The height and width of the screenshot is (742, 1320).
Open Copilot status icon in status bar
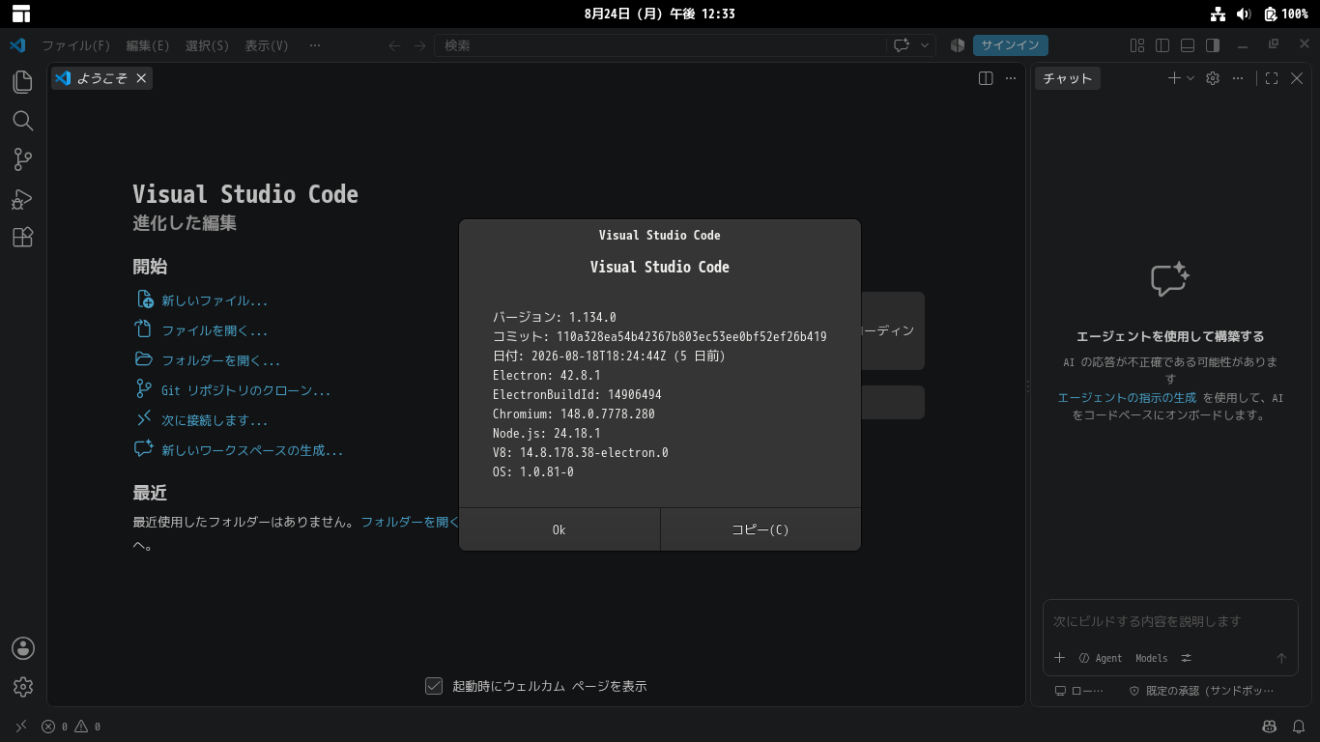1270,727
